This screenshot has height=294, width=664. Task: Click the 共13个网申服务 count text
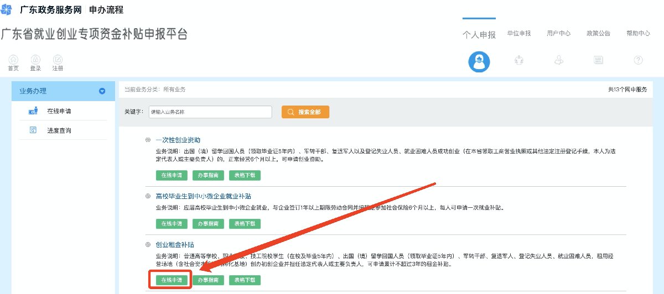tap(627, 89)
